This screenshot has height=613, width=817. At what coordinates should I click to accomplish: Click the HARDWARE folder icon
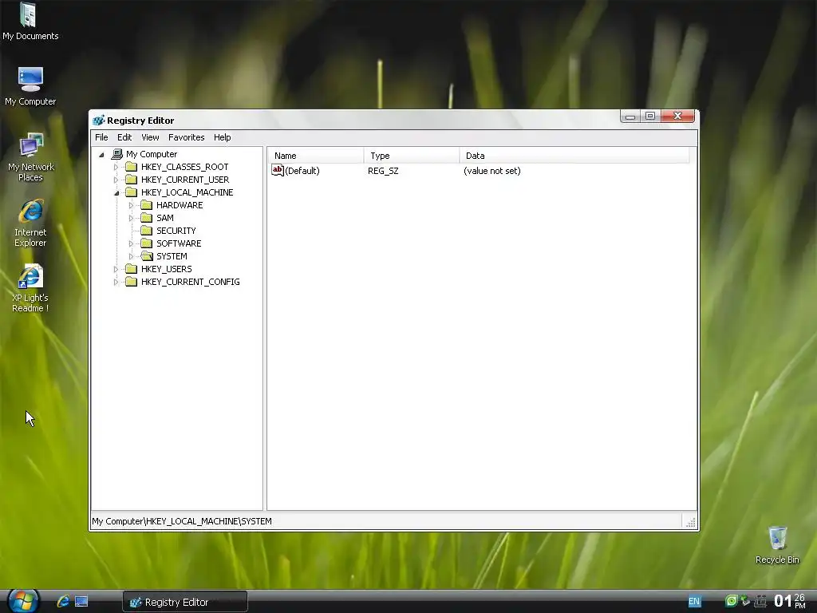coord(147,205)
